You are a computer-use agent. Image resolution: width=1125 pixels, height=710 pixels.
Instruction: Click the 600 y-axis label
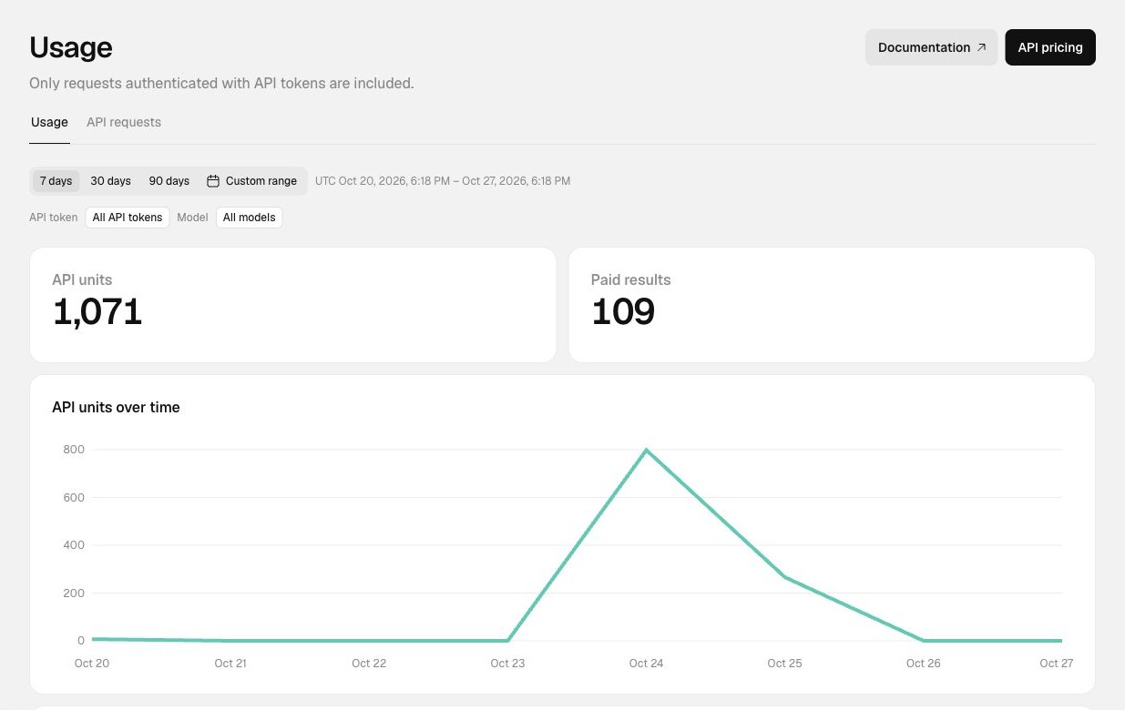(74, 497)
